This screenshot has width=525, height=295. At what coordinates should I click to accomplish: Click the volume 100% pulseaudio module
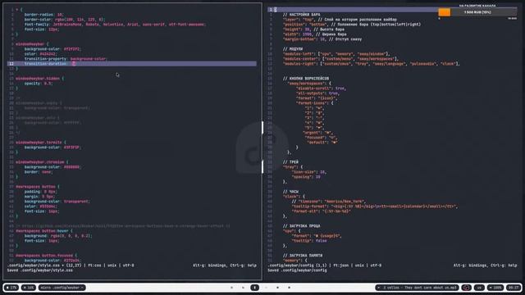[x=495, y=288]
